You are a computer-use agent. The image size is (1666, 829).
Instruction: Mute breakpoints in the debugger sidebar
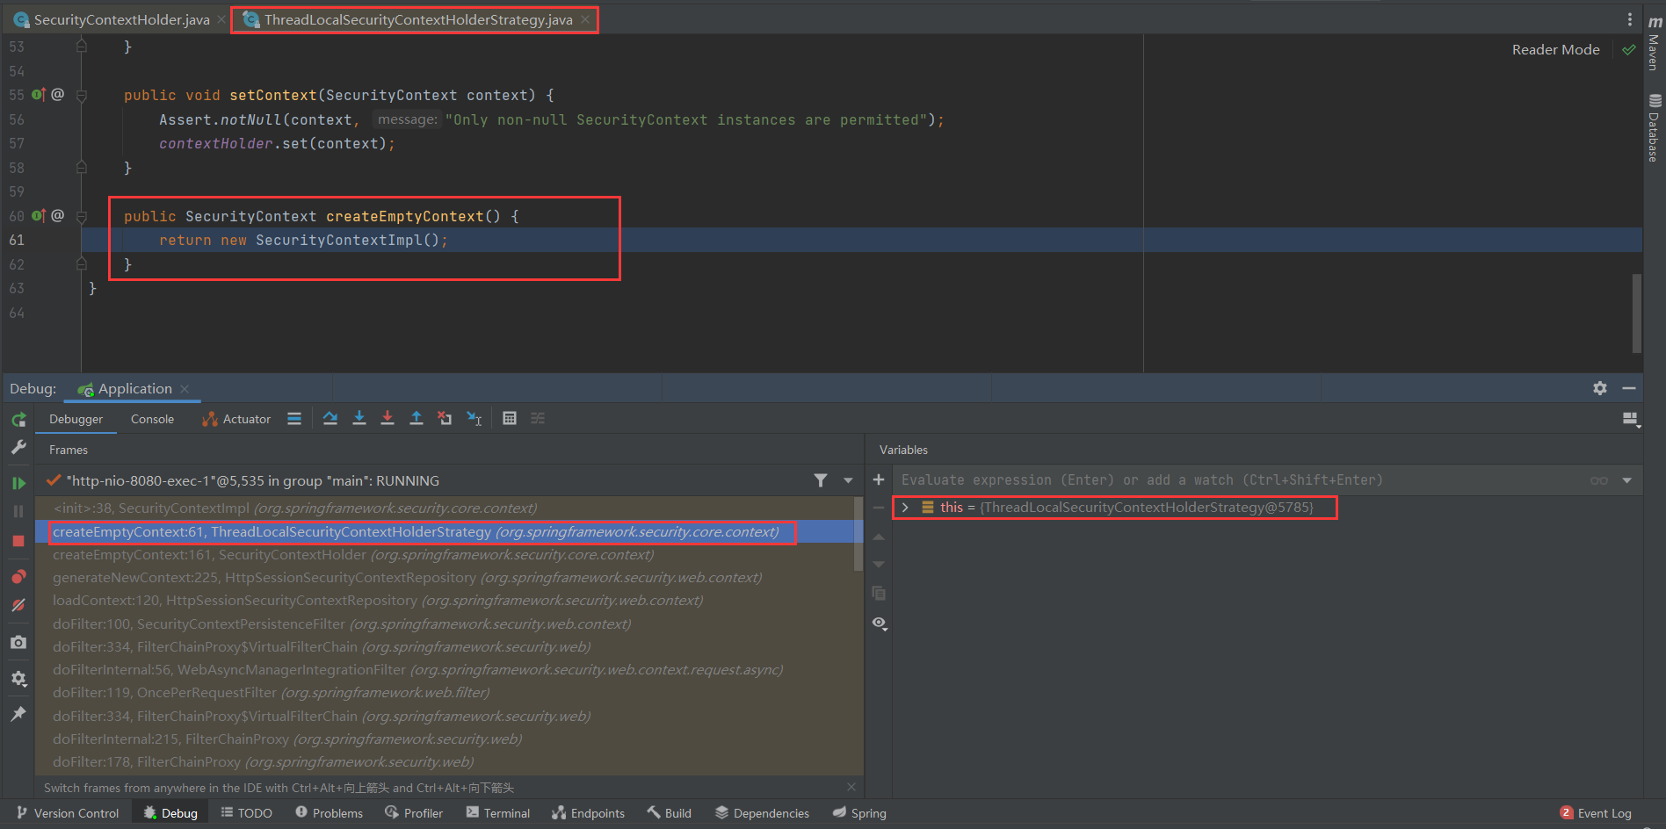tap(18, 604)
